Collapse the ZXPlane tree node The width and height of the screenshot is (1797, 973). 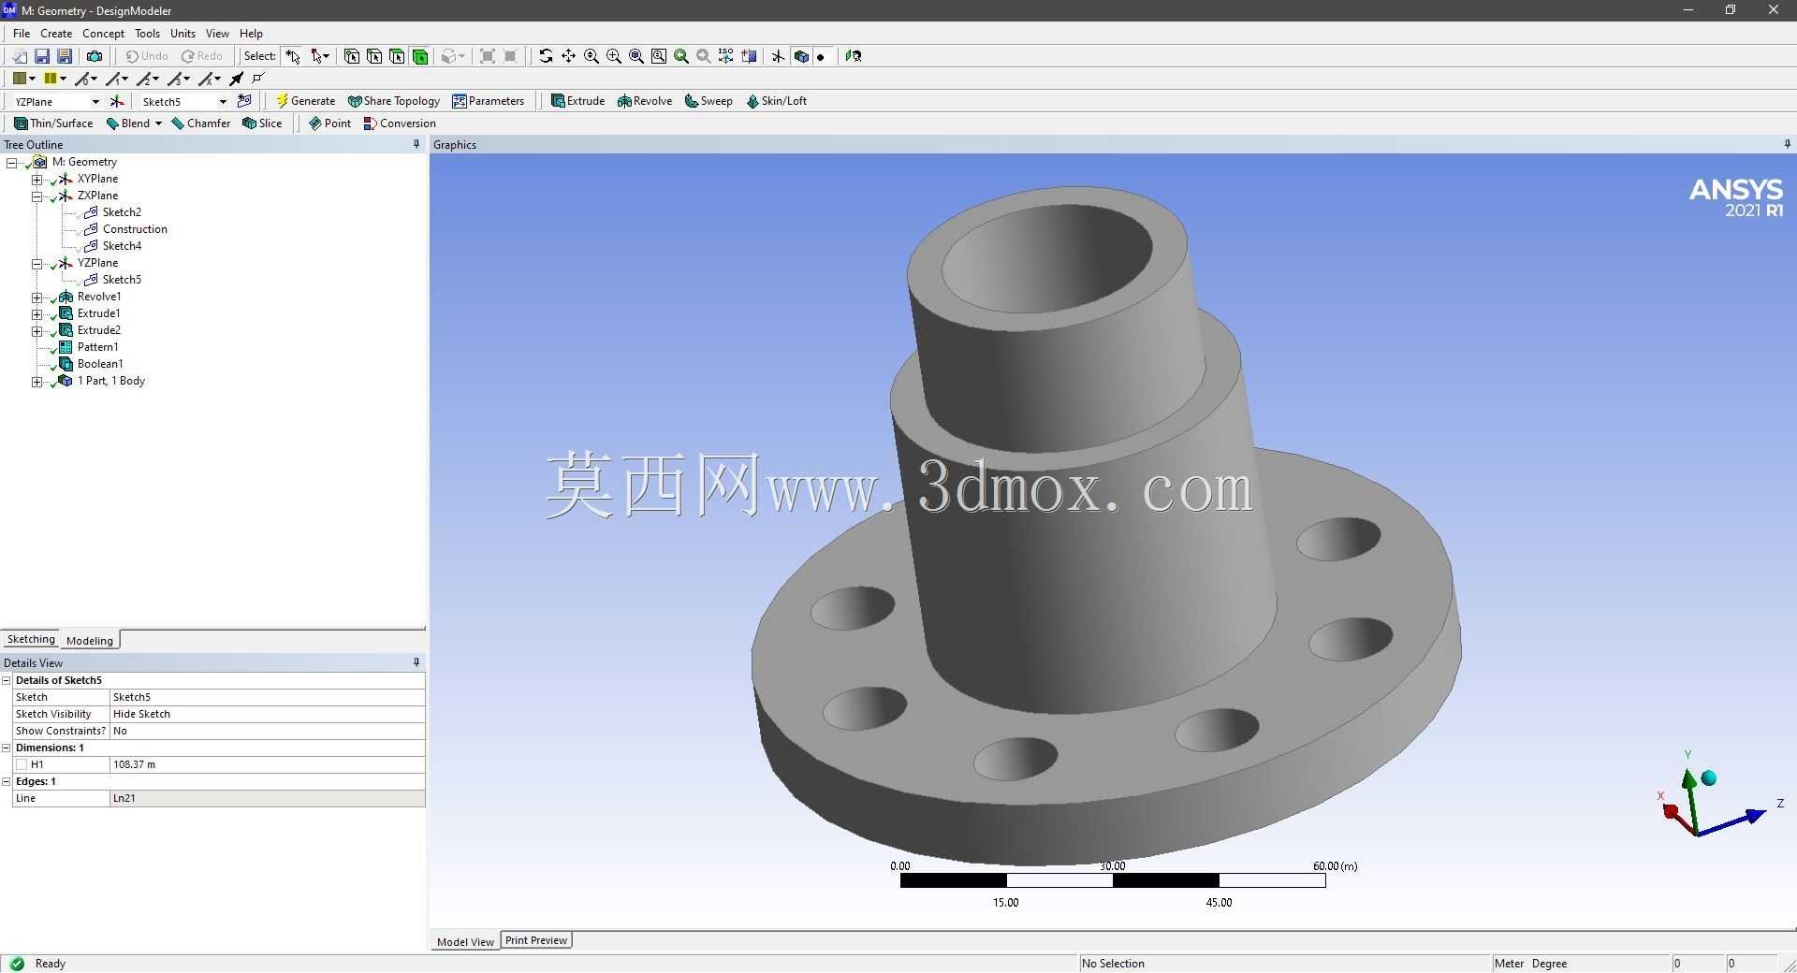point(37,196)
